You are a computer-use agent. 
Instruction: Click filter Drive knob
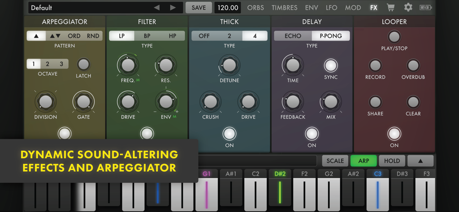pos(128,102)
